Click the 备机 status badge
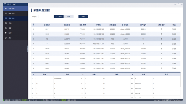The height and width of the screenshot is (104, 186). [x=63, y=100]
